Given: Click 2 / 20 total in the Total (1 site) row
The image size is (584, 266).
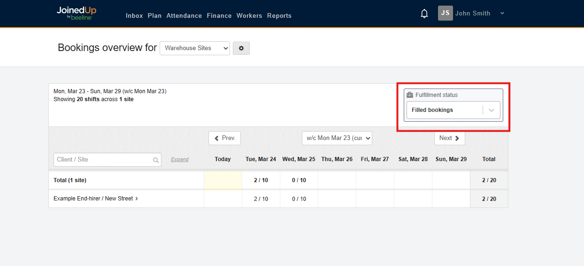Looking at the screenshot, I should tap(489, 180).
